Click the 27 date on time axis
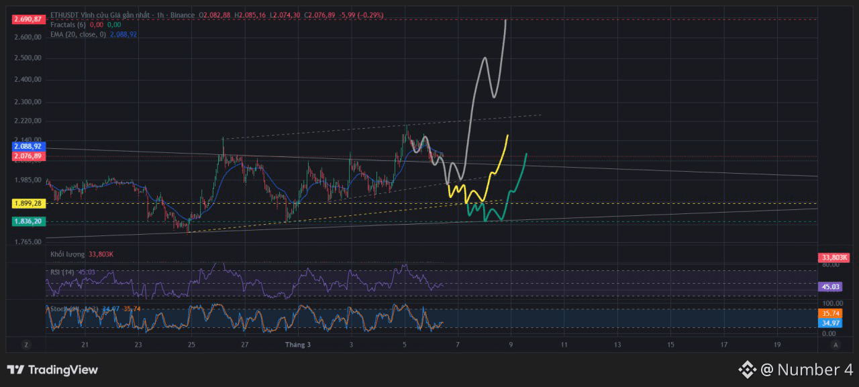The height and width of the screenshot is (387, 859). click(245, 345)
